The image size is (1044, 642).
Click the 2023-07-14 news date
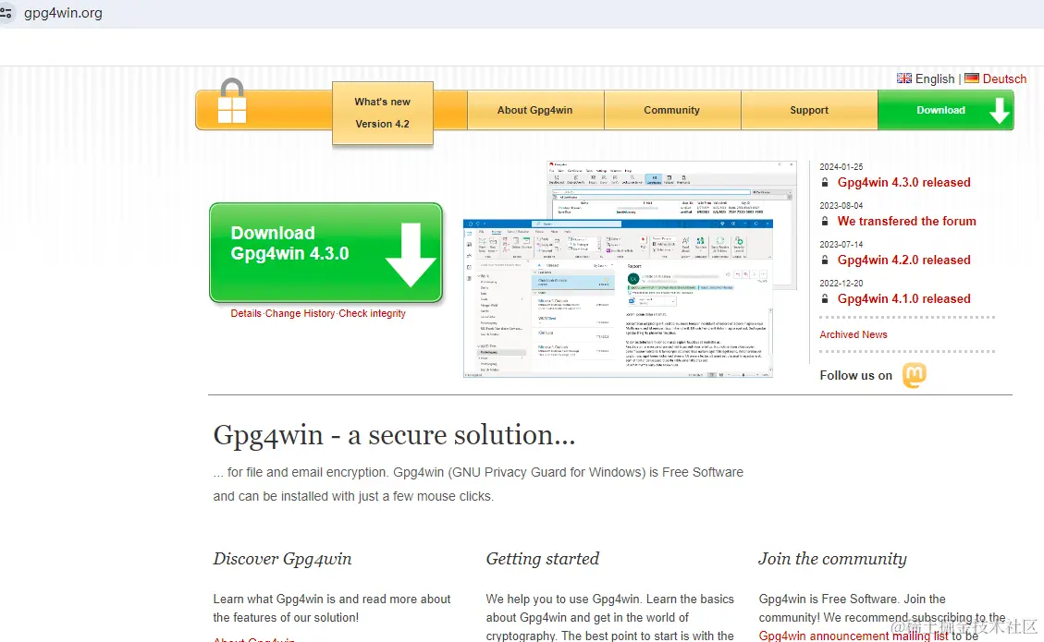coord(841,244)
